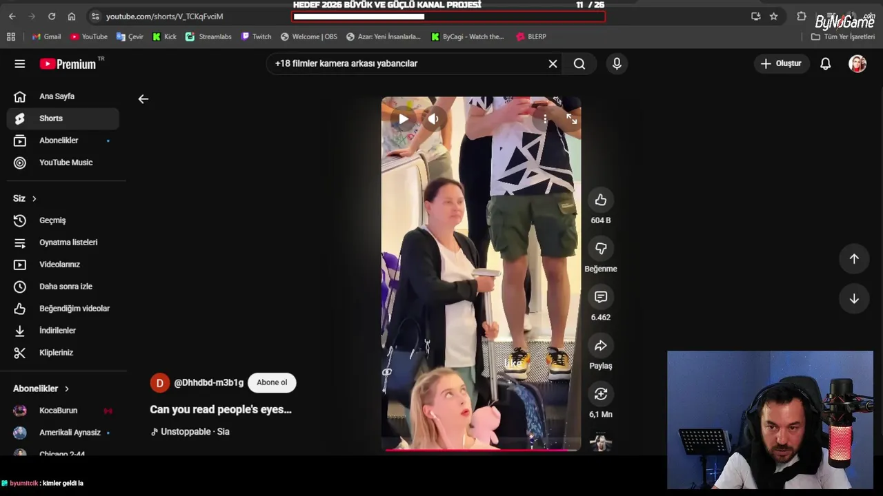Go to the browser home page icon
This screenshot has width=883, height=496.
(72, 16)
